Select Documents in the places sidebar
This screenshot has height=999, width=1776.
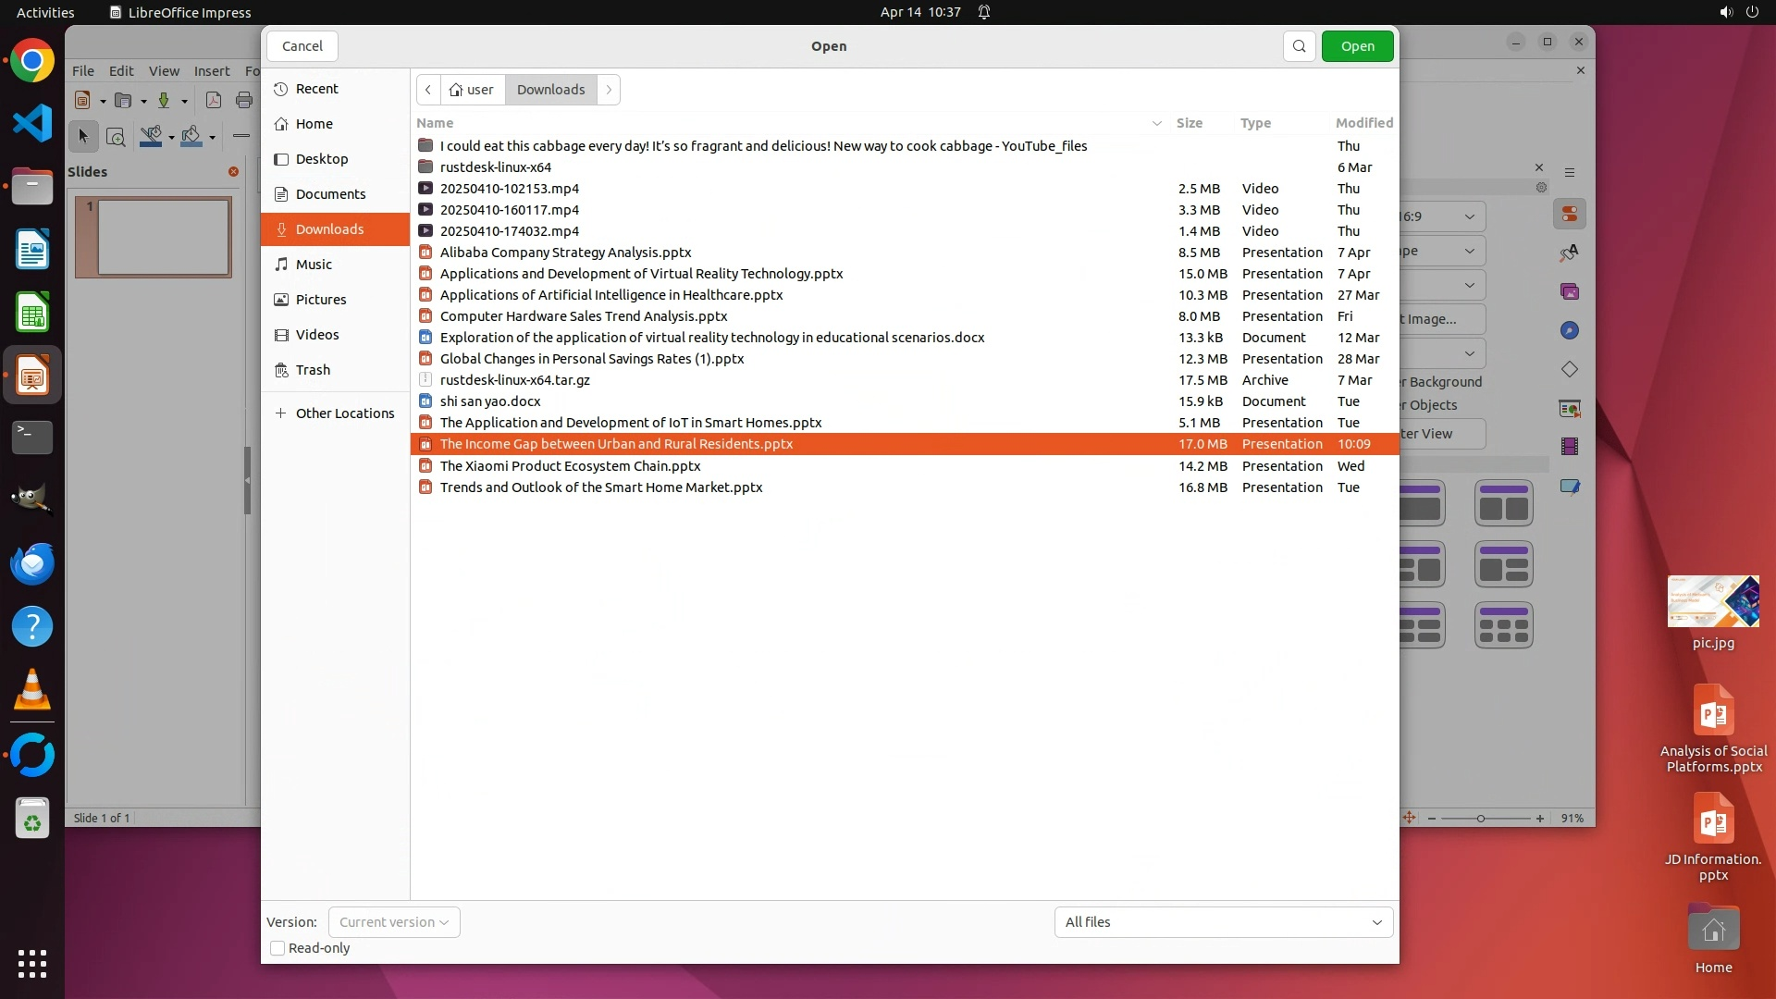330,194
